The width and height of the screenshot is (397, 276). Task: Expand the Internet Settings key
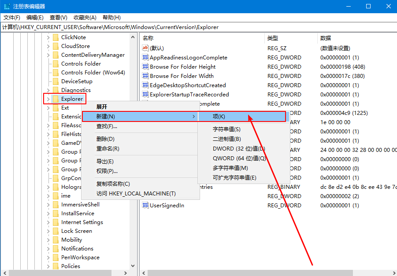(x=48, y=222)
